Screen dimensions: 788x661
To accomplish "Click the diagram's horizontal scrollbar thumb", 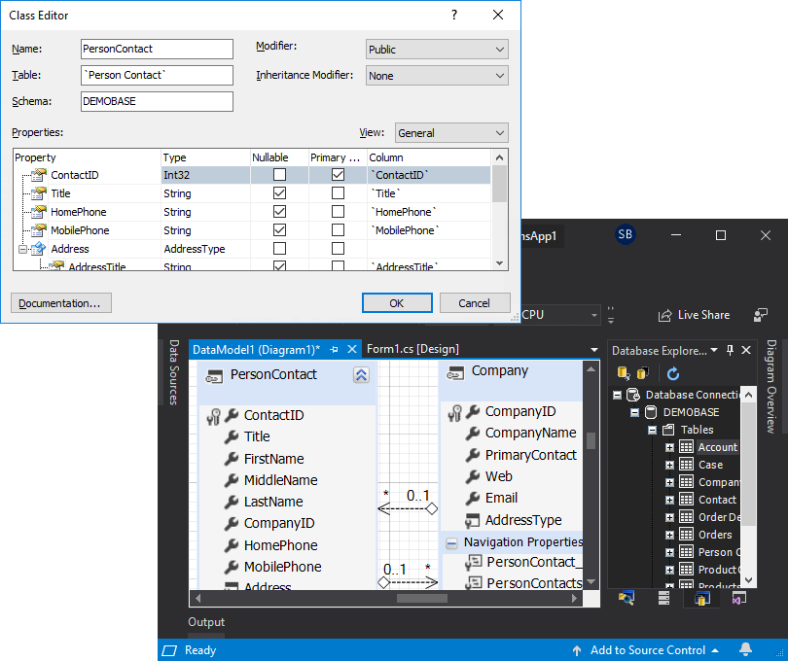I will (421, 598).
